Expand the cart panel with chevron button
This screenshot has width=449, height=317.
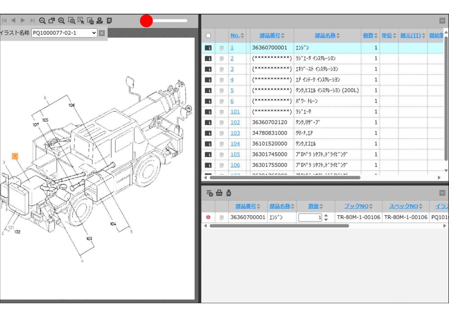442,193
